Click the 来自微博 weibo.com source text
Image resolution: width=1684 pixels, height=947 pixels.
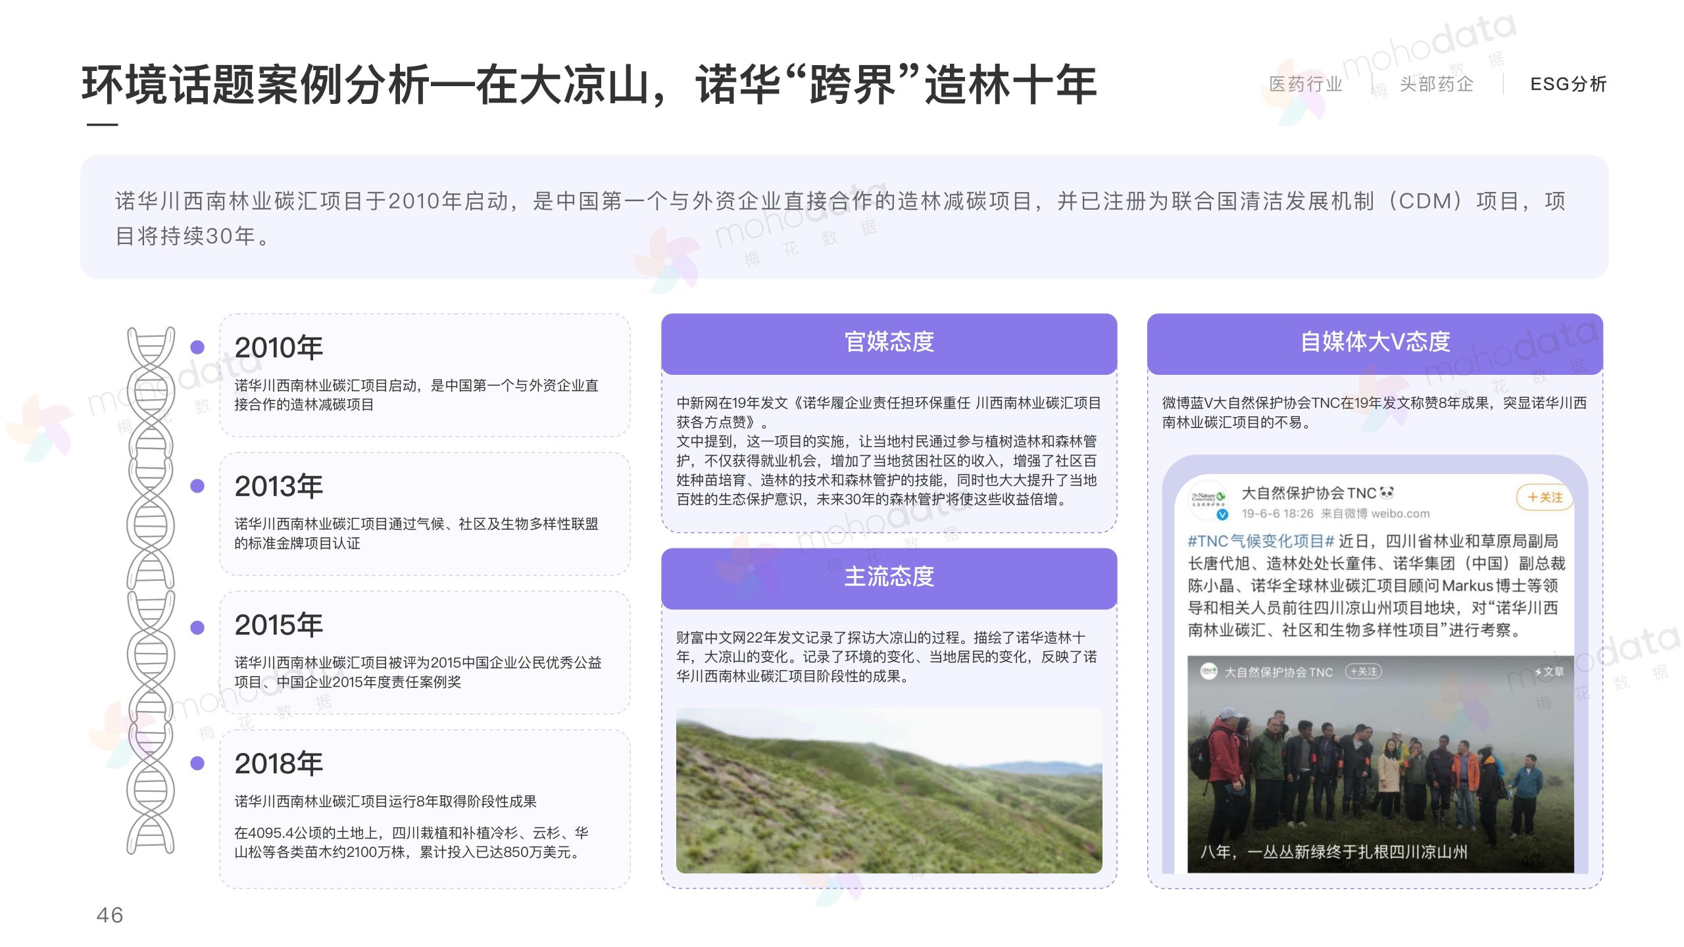1375,514
